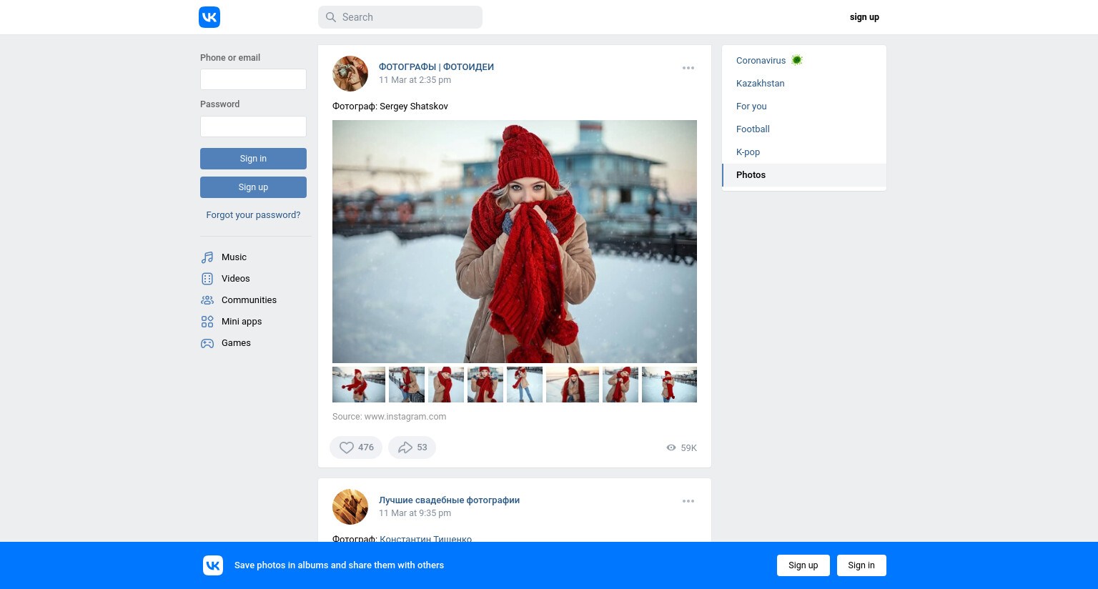Open the third thumbnail in the photo strip

coord(446,385)
